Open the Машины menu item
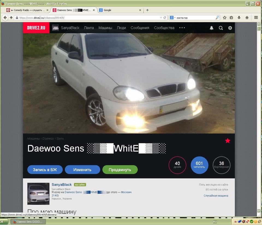The height and width of the screenshot is (225, 262). (x=105, y=28)
